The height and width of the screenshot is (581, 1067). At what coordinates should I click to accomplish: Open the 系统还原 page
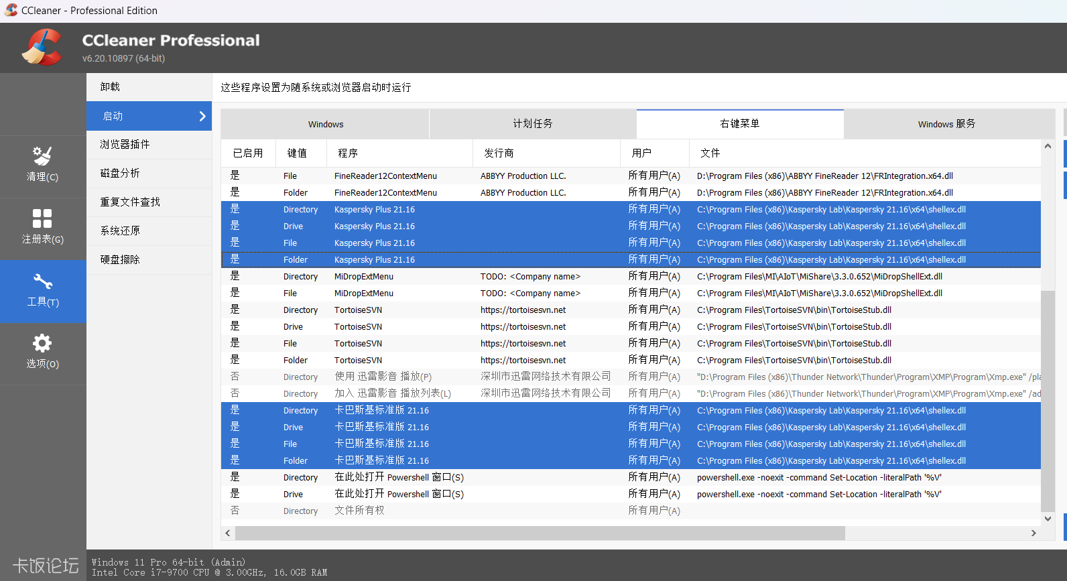point(149,231)
